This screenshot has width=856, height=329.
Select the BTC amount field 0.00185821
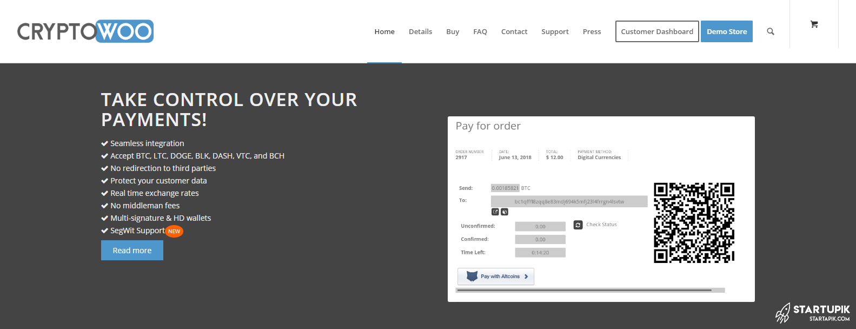click(x=505, y=188)
